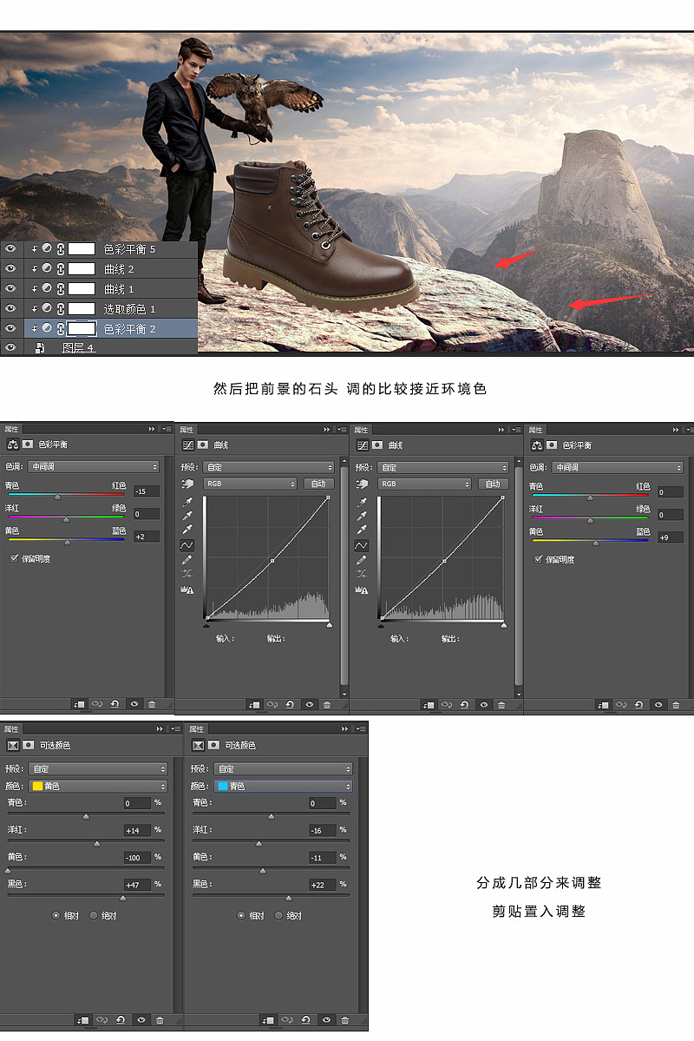Click 属性 tab of the -15 Color Balance panel
694x1041 pixels.
[11, 429]
